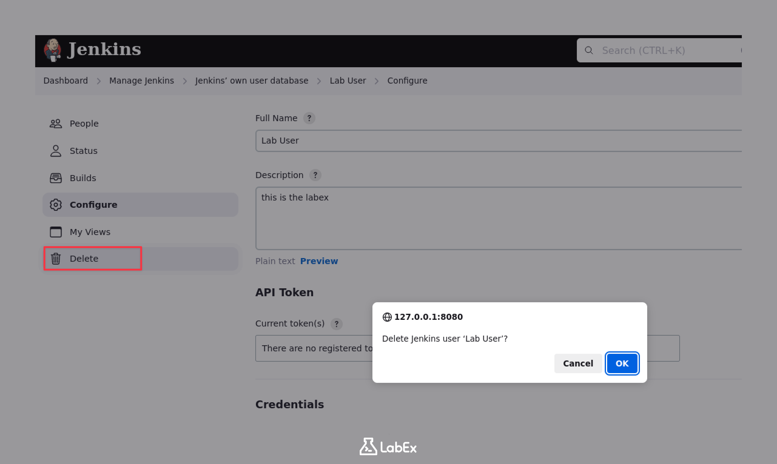Click the Configure gear icon

click(x=56, y=205)
